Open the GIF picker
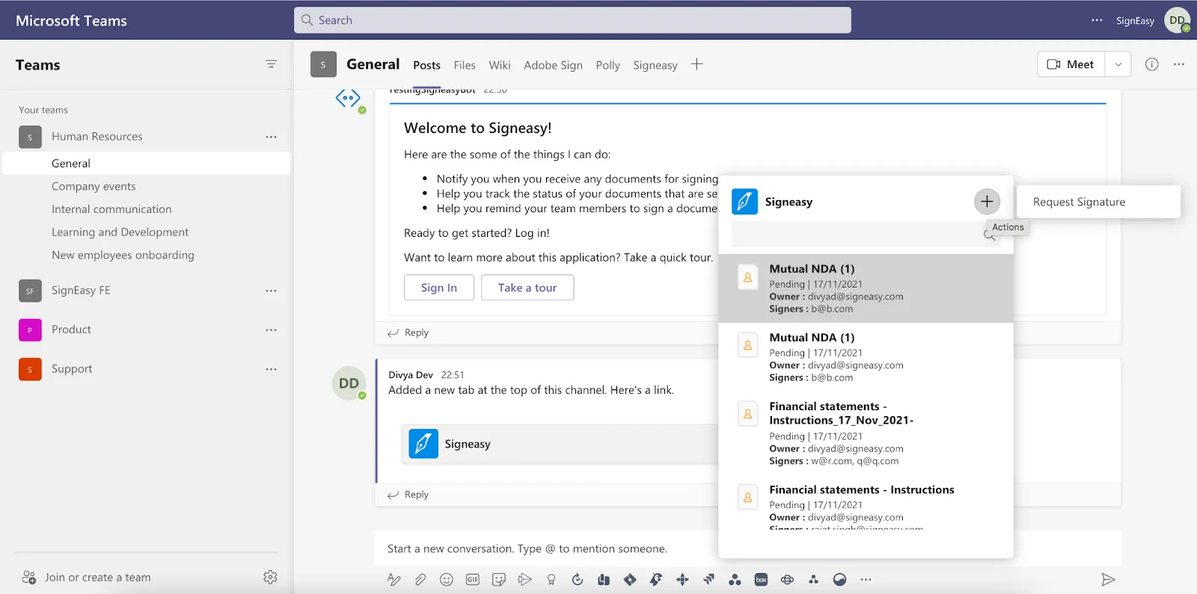 (x=473, y=580)
